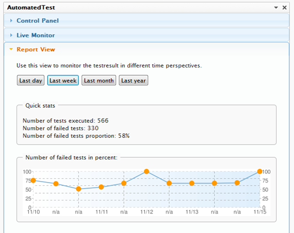This screenshot has height=233, width=294.
Task: Switch to the Last month view
Action: (x=99, y=81)
